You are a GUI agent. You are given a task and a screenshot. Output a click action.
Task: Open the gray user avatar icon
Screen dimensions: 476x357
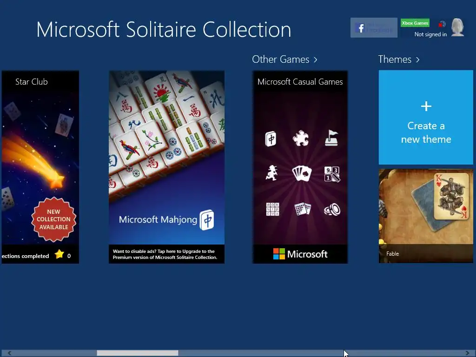(457, 27)
